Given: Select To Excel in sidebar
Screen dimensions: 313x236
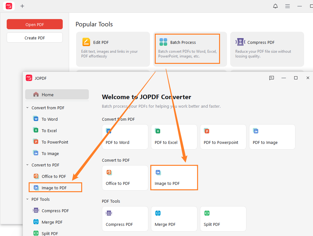Looking at the screenshot, I should pos(49,131).
